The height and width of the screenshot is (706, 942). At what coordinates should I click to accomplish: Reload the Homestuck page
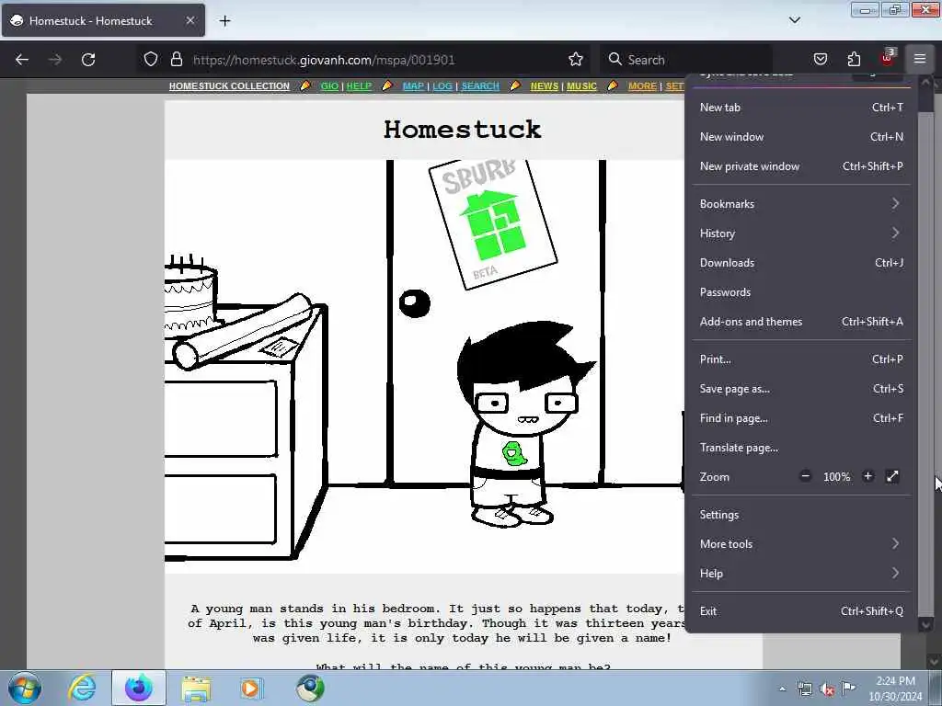88,60
